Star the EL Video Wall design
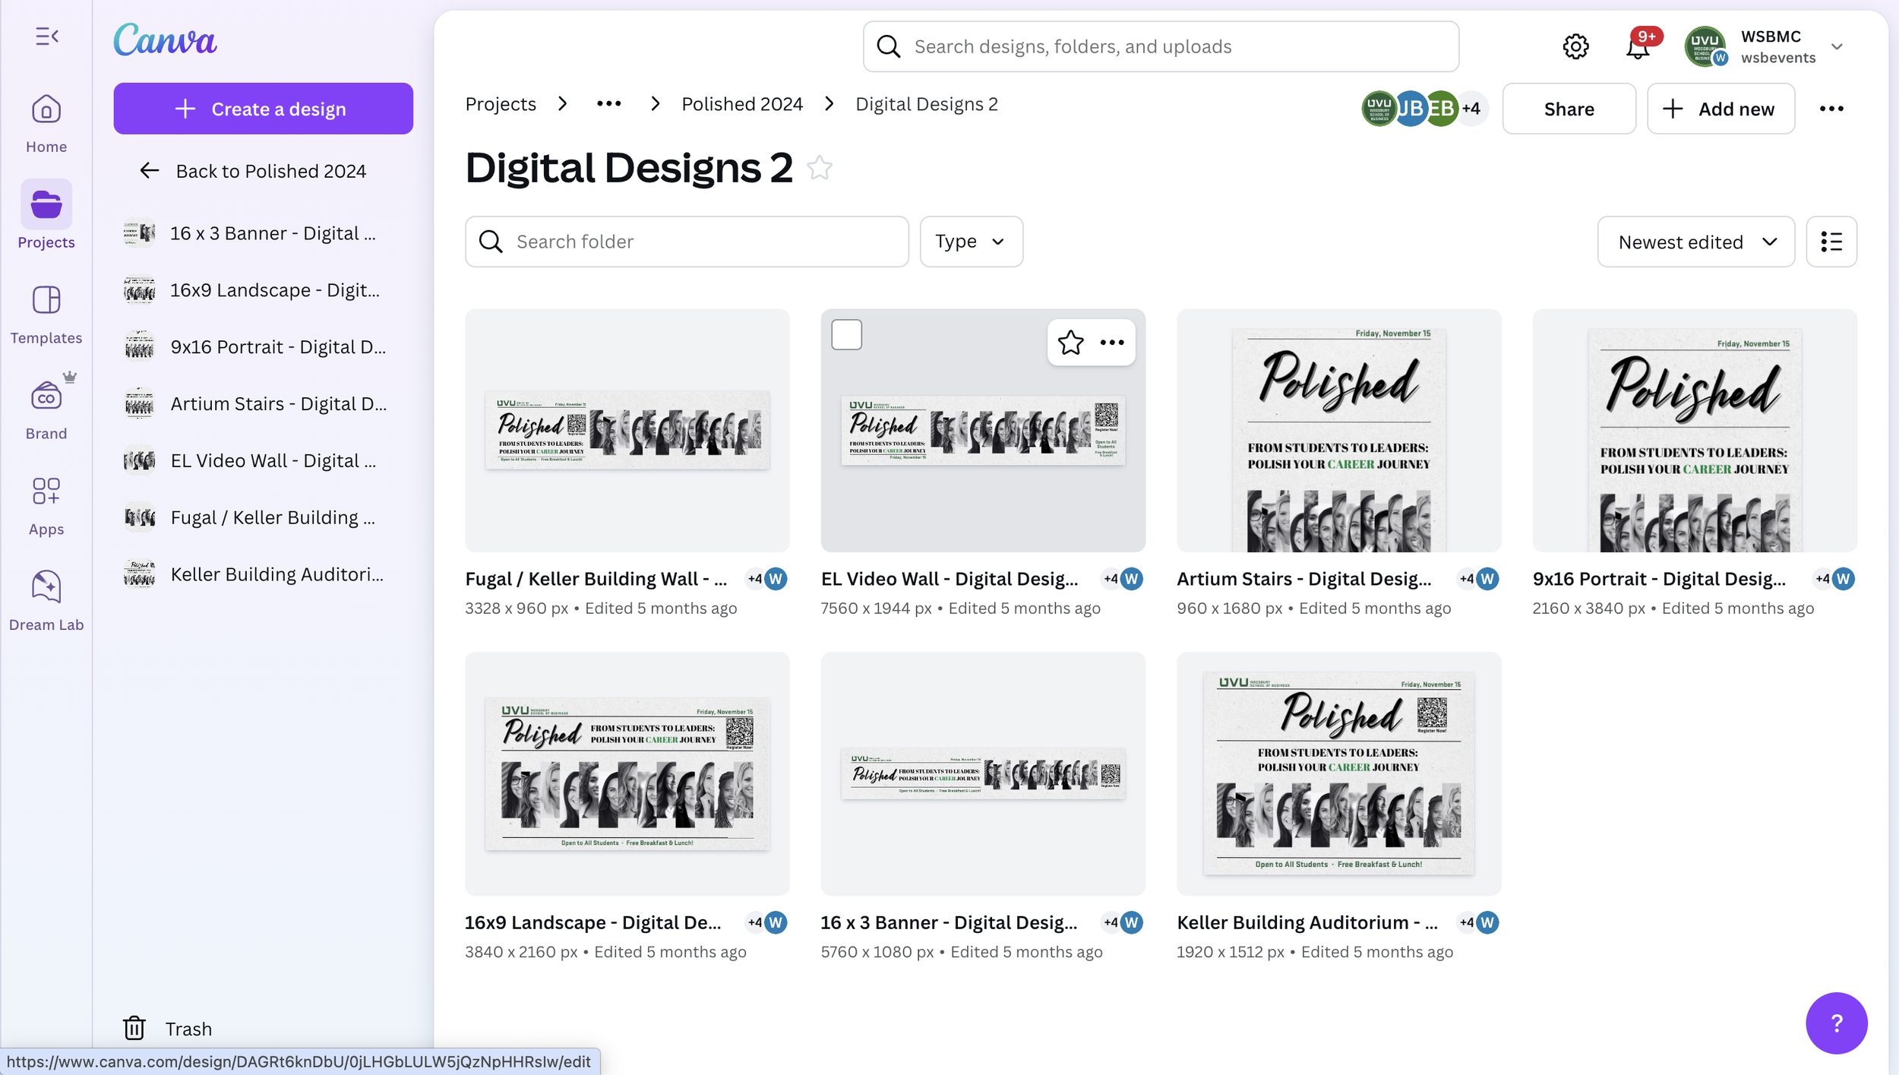Viewport: 1899px width, 1075px height. [x=1070, y=343]
